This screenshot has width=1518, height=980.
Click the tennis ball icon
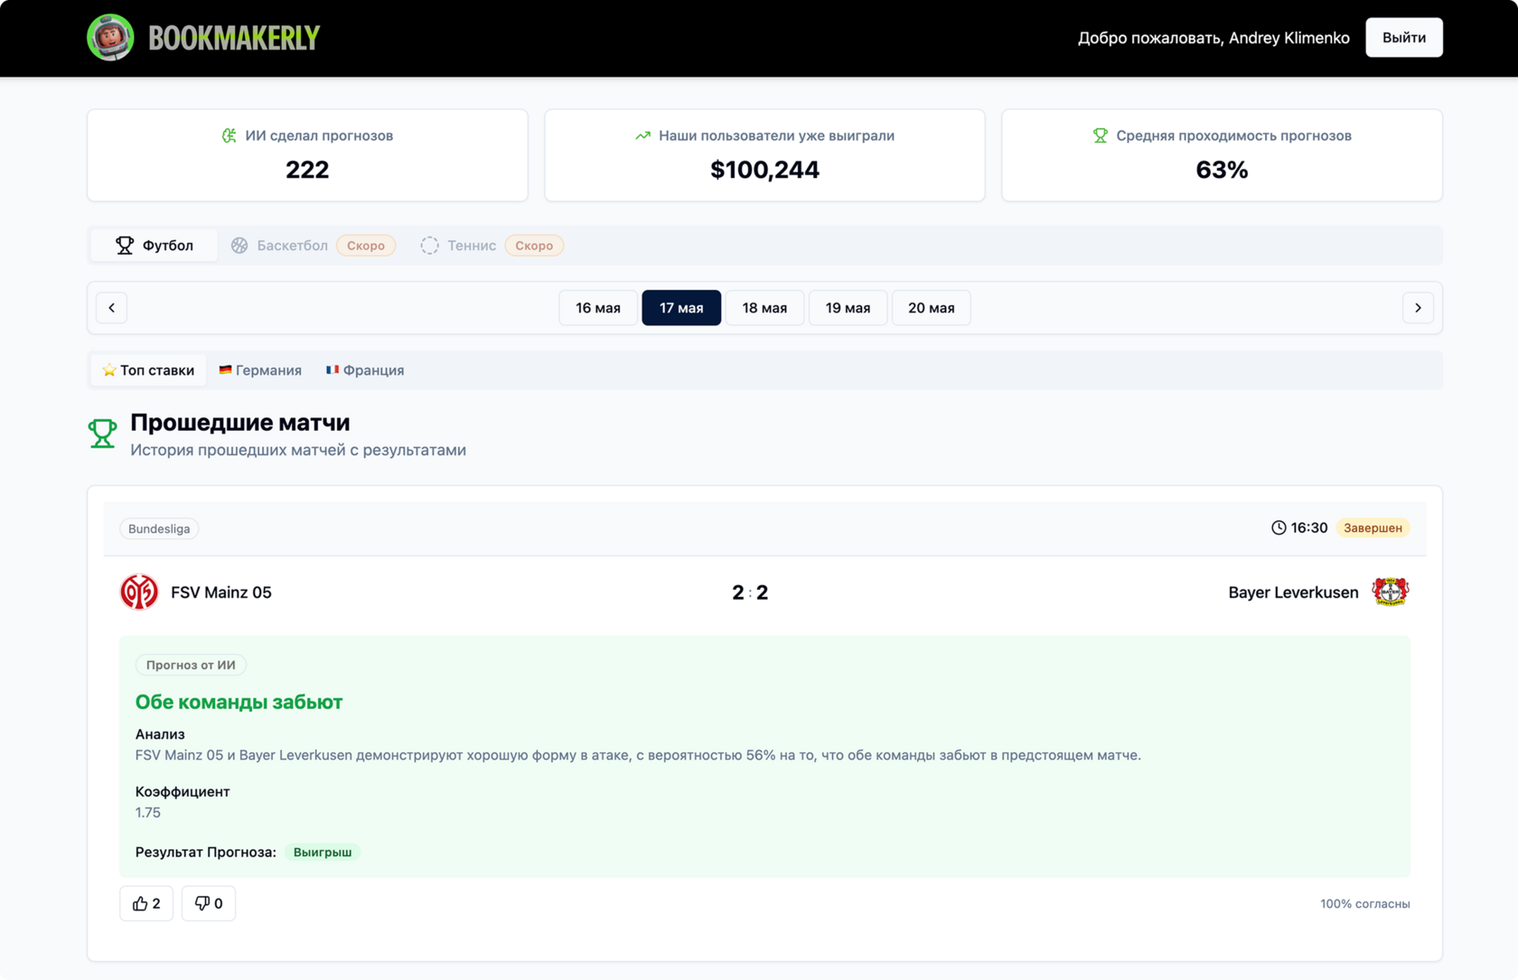[x=429, y=246]
